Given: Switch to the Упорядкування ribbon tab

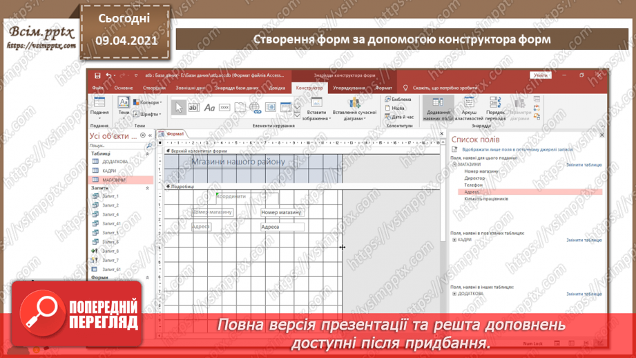Looking at the screenshot, I should (x=349, y=88).
